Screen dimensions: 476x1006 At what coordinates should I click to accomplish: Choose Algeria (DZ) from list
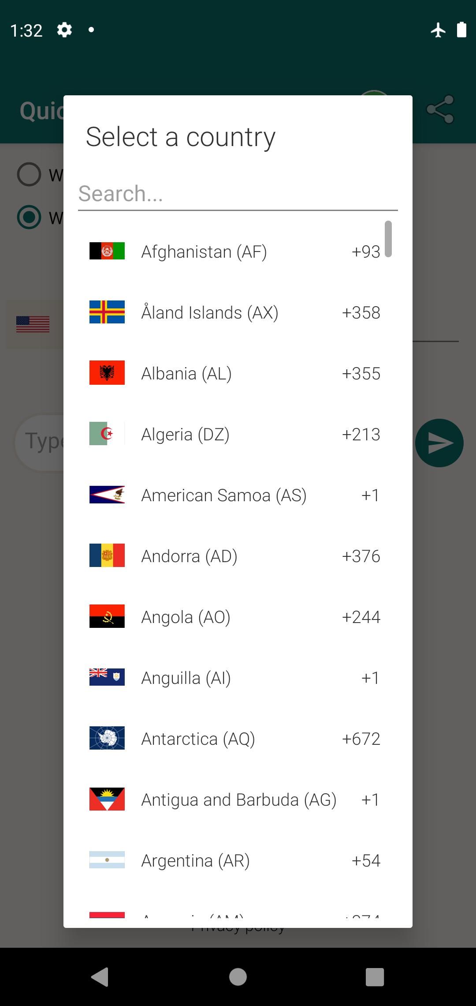click(x=185, y=435)
